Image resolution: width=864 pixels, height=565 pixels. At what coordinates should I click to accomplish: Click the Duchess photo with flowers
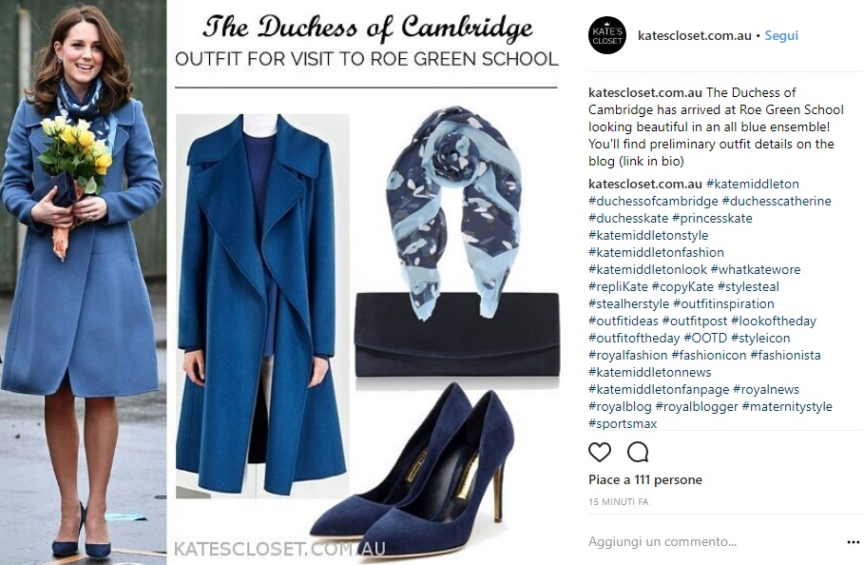(83, 282)
